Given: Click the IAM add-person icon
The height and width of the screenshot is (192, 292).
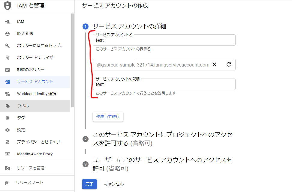Looking at the screenshot, I should (x=8, y=22).
